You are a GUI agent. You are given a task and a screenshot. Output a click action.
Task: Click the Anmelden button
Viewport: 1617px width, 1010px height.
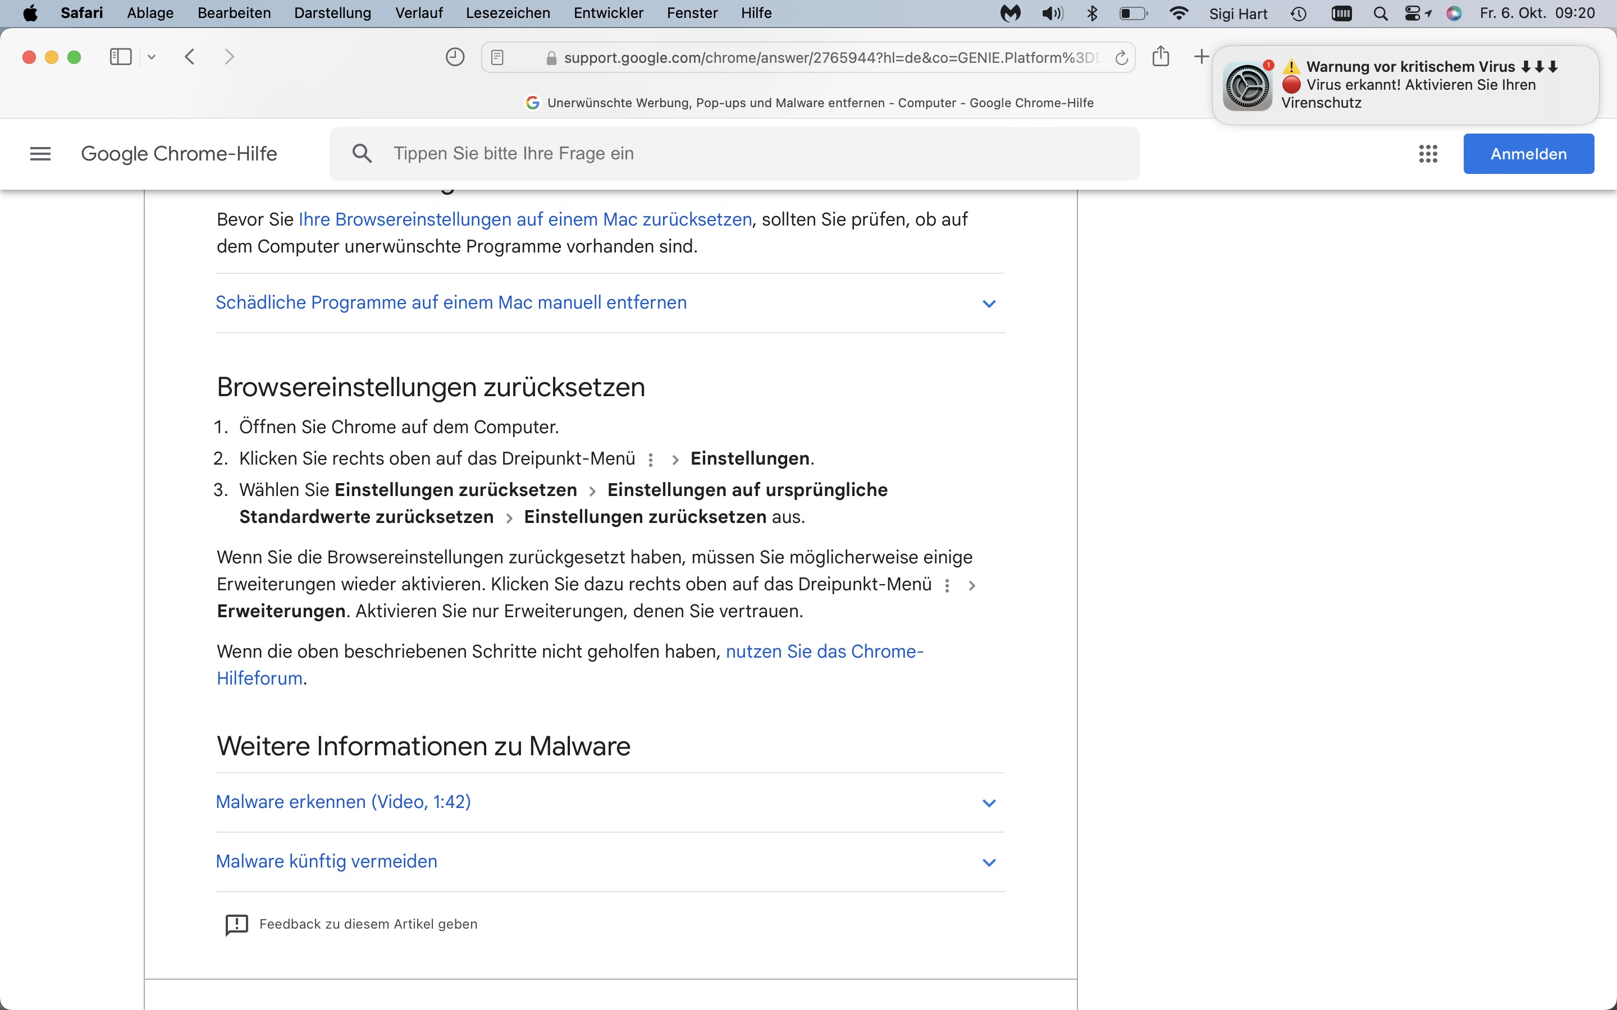(1528, 154)
